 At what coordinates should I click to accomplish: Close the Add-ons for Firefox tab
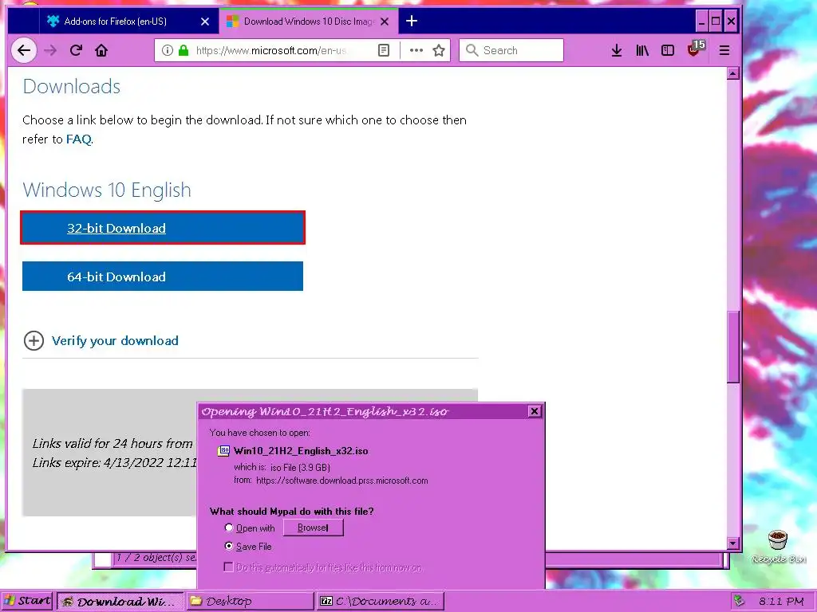point(205,22)
